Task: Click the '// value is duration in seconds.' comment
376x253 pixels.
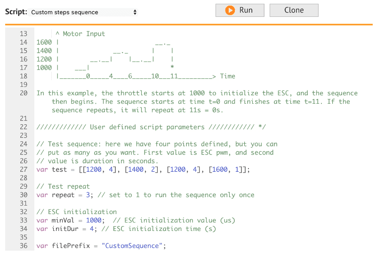Action: [x=97, y=161]
